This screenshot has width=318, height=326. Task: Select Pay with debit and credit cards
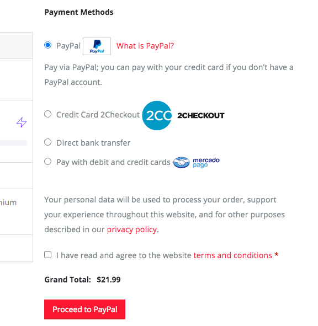click(x=48, y=162)
